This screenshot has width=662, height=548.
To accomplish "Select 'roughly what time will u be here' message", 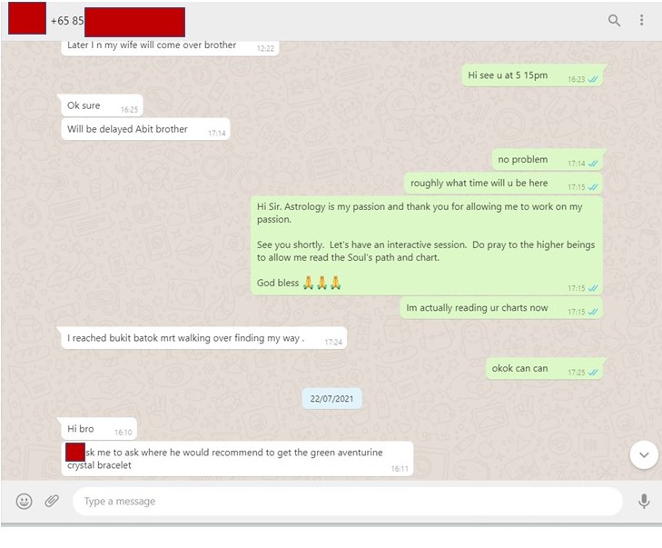I will 504,184.
